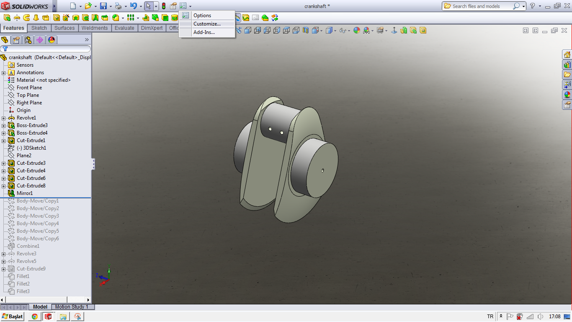The height and width of the screenshot is (322, 572).
Task: Choose Add-Ins... from the dropdown menu
Action: 204,32
